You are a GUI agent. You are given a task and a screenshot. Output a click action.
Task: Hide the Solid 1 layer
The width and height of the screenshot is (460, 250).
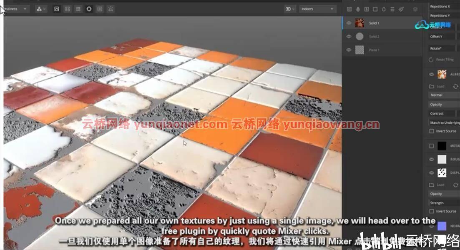pos(349,23)
